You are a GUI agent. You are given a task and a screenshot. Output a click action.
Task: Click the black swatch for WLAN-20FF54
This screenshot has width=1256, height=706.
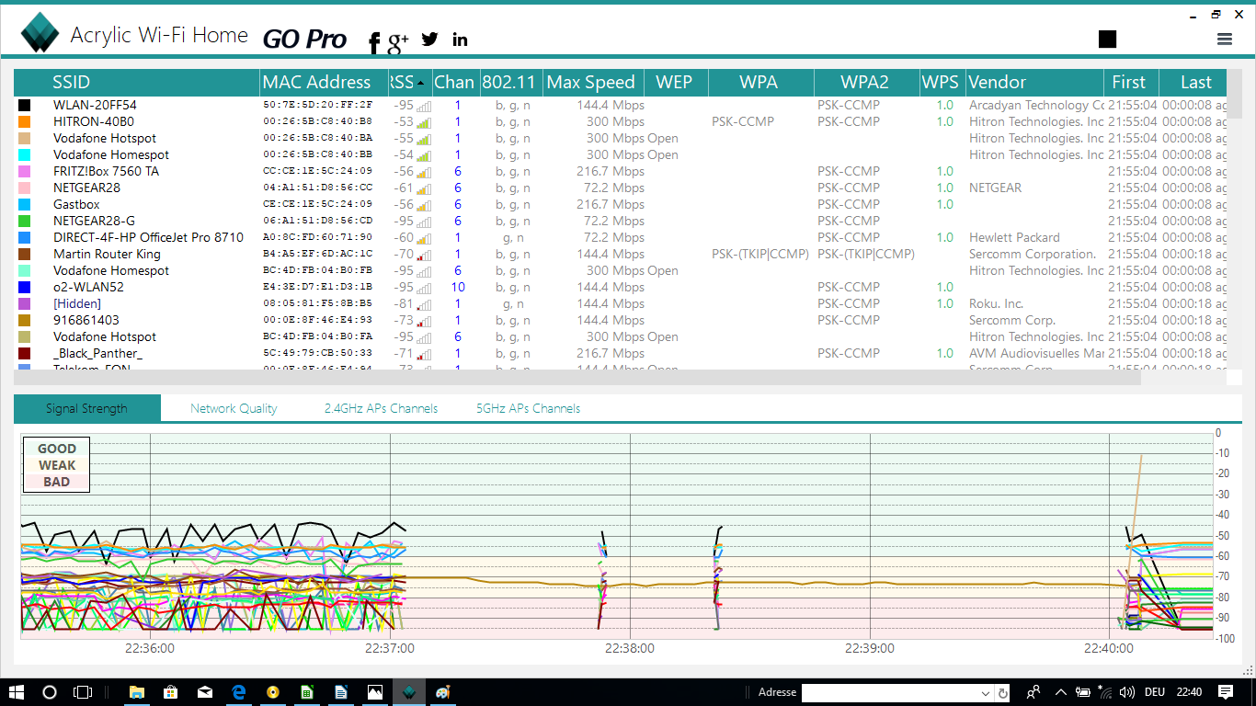point(25,106)
